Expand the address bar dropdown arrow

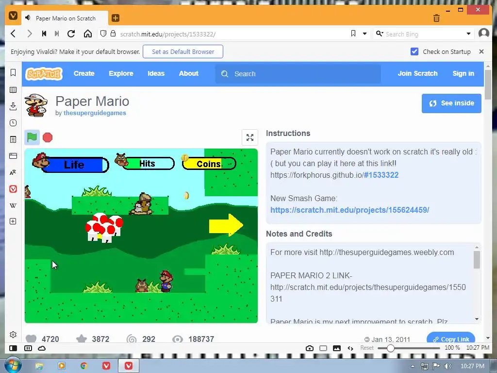364,34
